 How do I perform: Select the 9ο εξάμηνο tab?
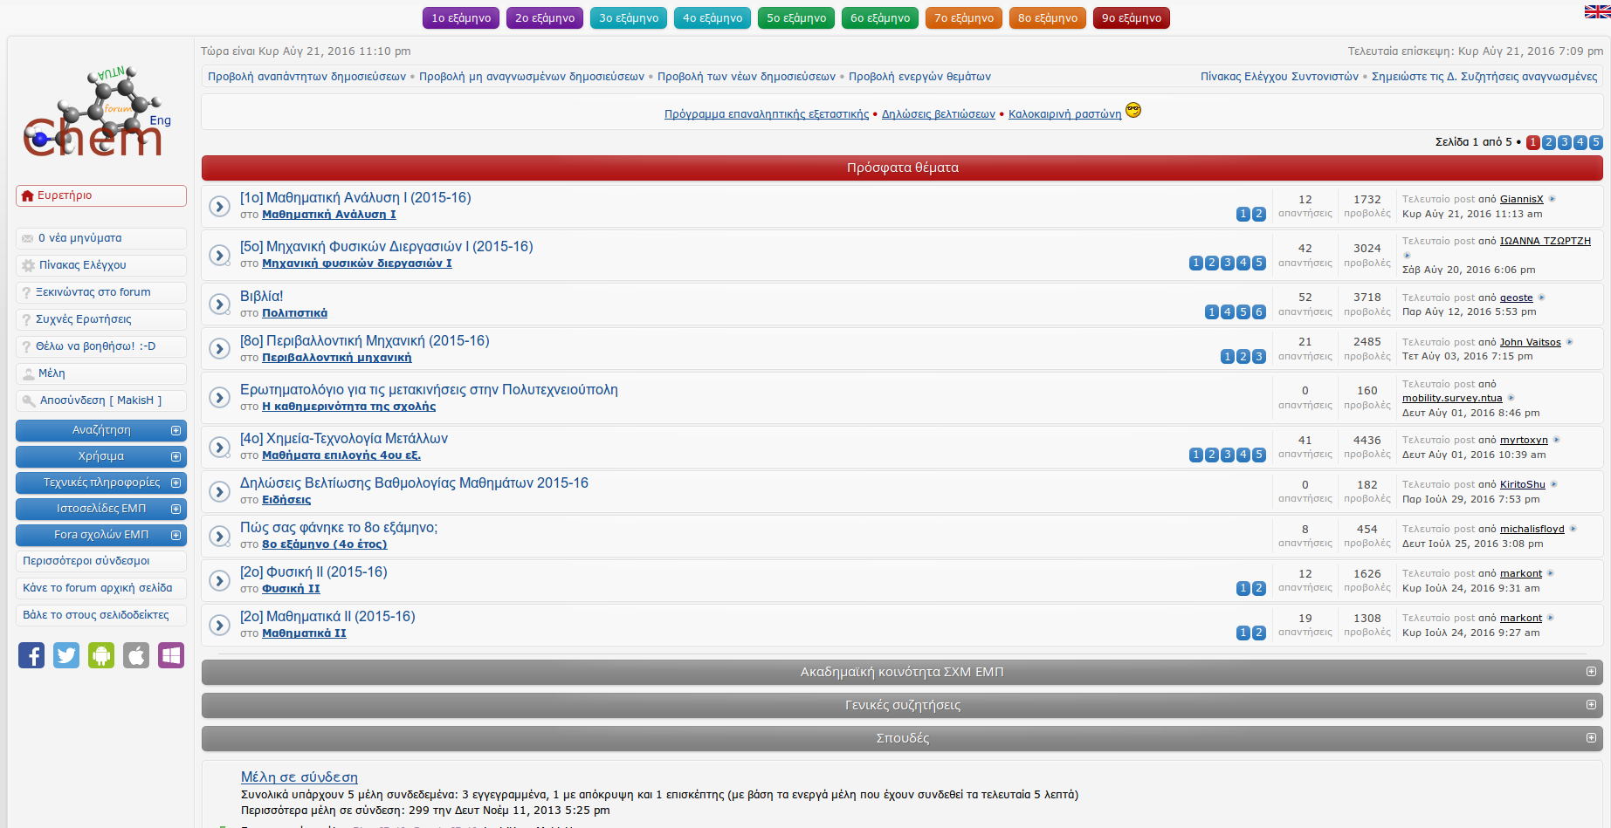click(x=1131, y=18)
